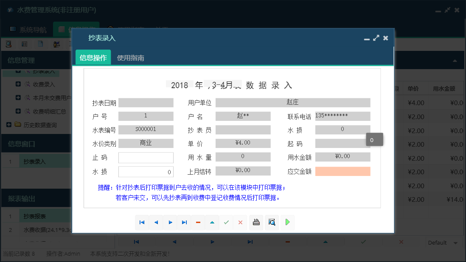466x262 pixels.
Task: Run the entry with the green play icon
Action: coord(287,222)
